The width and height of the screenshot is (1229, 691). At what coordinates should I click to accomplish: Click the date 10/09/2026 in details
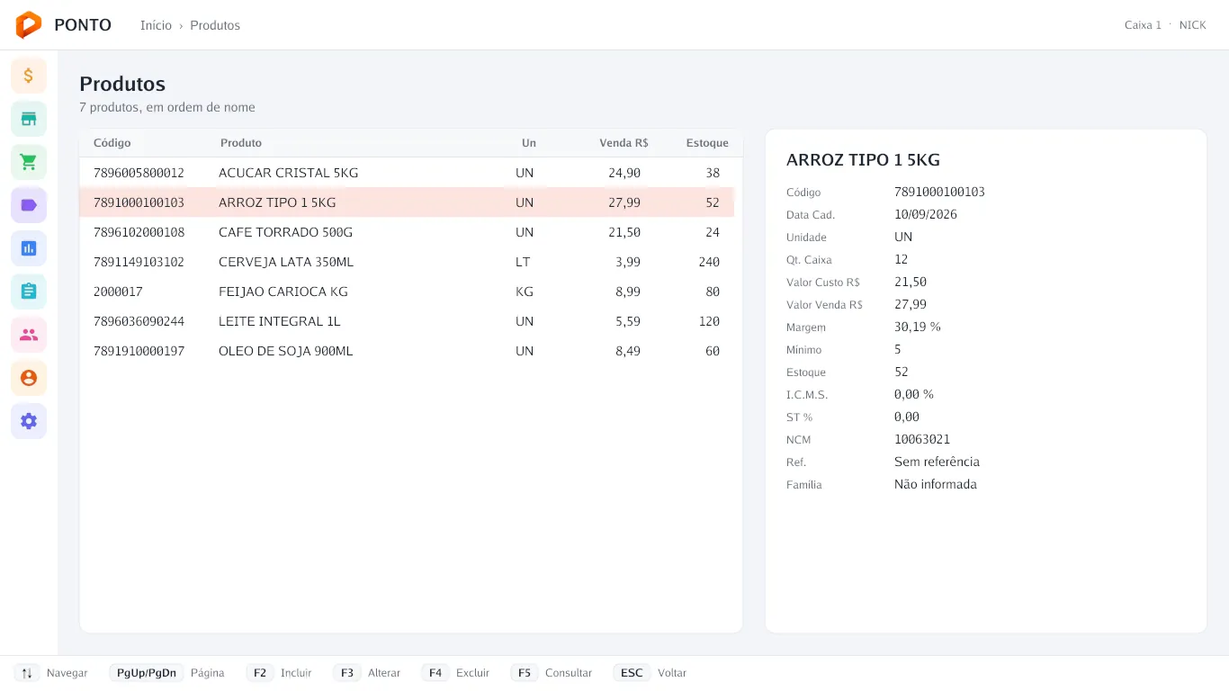pos(926,214)
